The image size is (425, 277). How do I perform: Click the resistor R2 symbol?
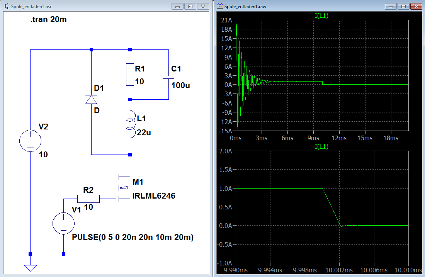pos(88,199)
